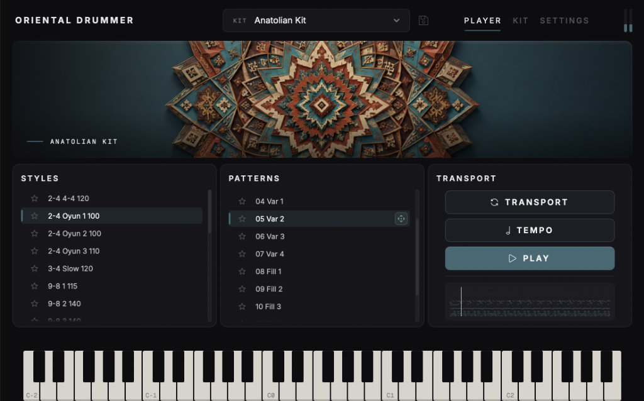
Task: Click the star beside 9-8 1 115
Action: (35, 286)
